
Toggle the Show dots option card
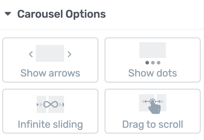coord(152,60)
